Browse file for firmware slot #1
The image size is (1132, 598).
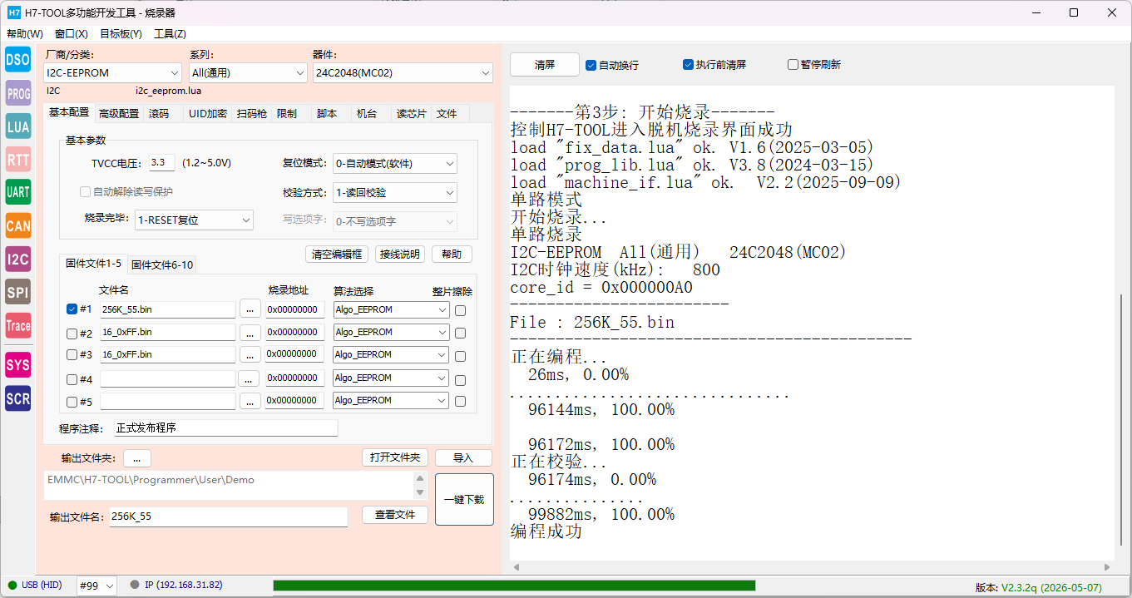250,309
